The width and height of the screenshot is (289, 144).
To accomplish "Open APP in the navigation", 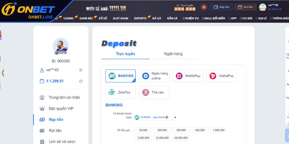I will pos(232,18).
